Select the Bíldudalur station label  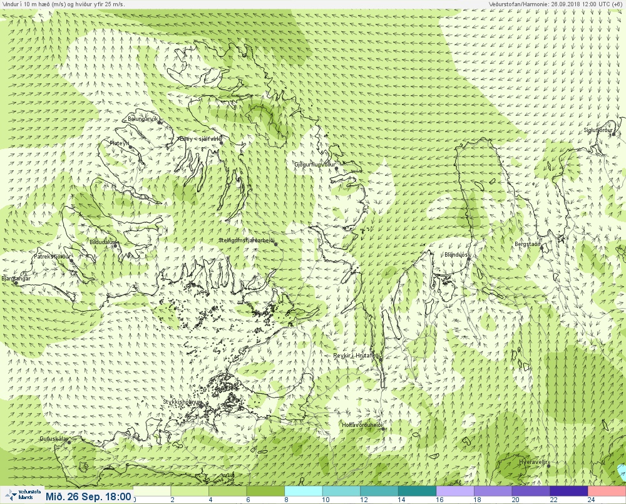tap(102, 242)
